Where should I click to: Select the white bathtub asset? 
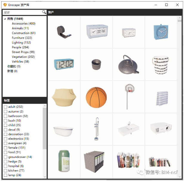(64, 129)
